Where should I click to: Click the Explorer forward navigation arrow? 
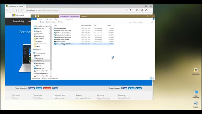(x=36, y=22)
